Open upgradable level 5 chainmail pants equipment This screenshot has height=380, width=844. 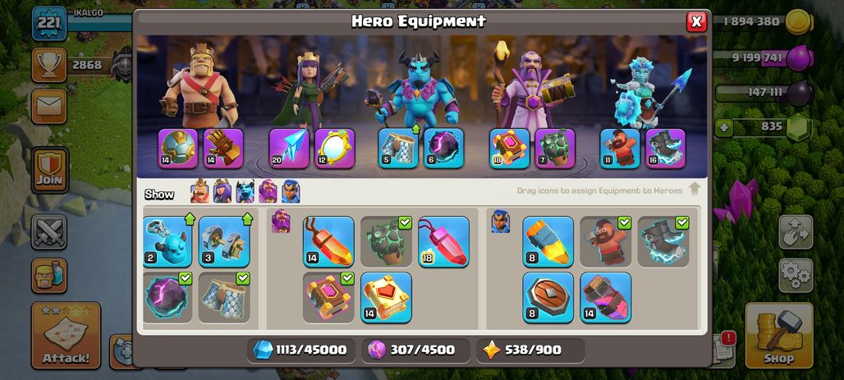pos(397,148)
